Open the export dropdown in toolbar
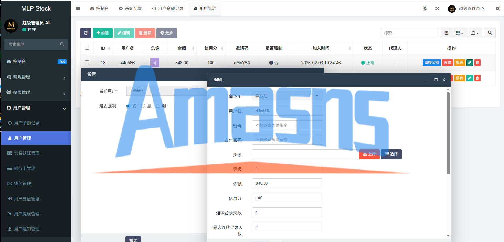The image size is (504, 242). click(475, 33)
